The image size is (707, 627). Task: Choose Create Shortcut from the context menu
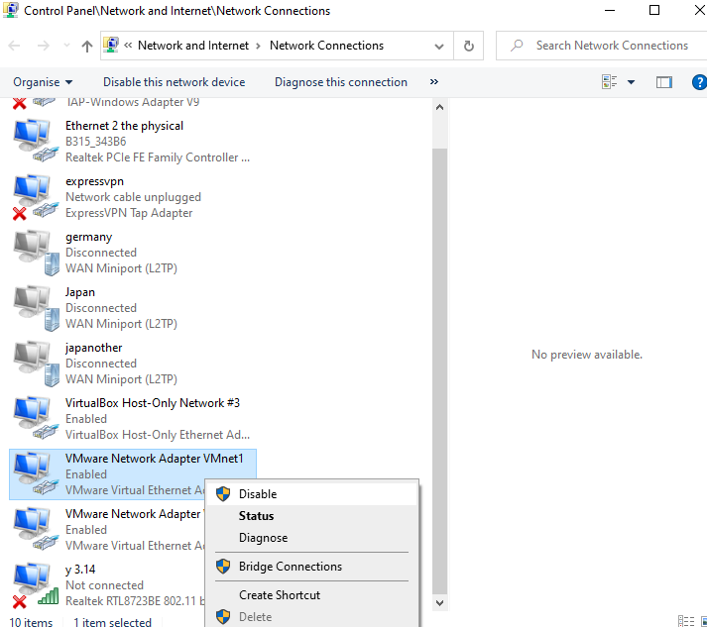(x=311, y=595)
